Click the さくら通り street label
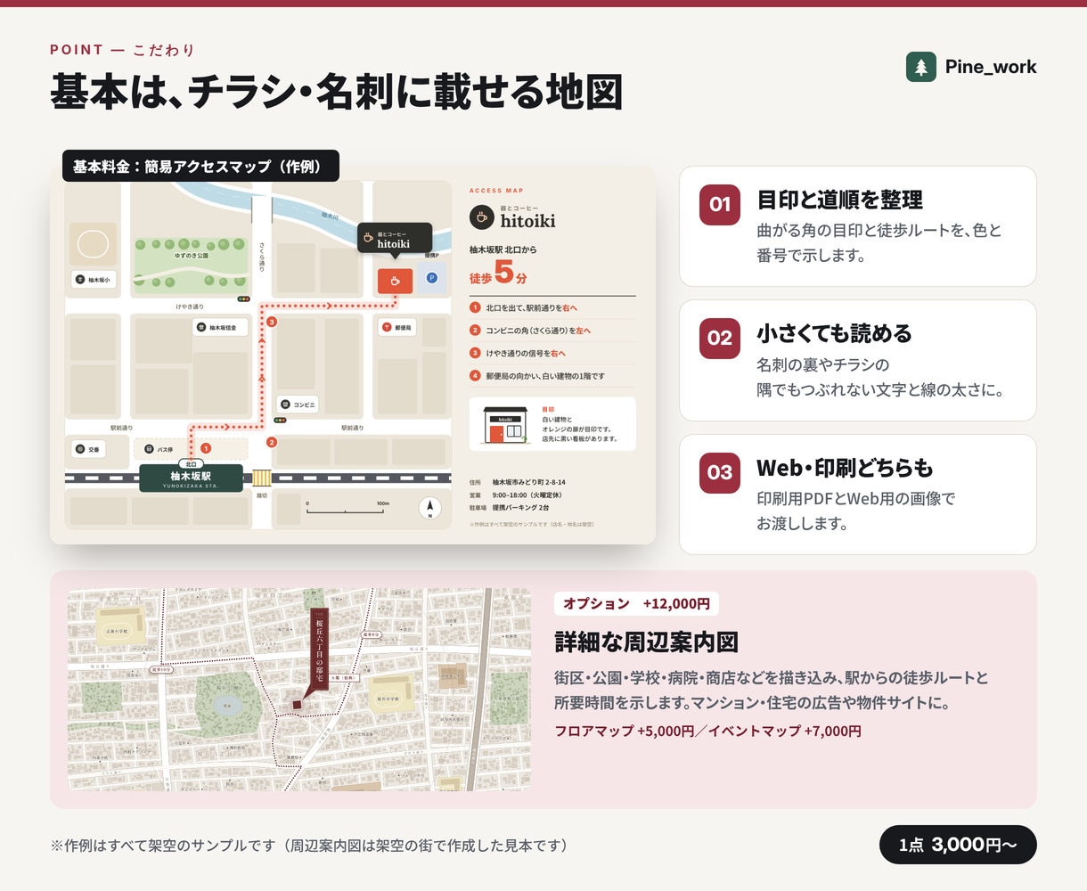The image size is (1087, 891). [x=262, y=256]
